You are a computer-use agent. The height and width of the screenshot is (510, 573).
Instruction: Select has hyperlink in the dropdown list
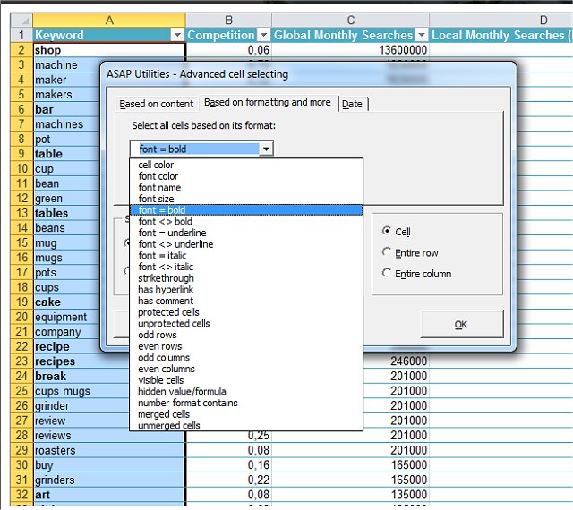click(x=166, y=290)
